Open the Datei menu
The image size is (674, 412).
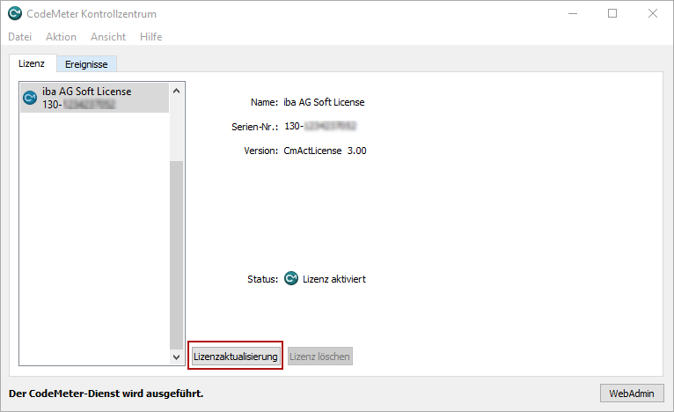[19, 37]
